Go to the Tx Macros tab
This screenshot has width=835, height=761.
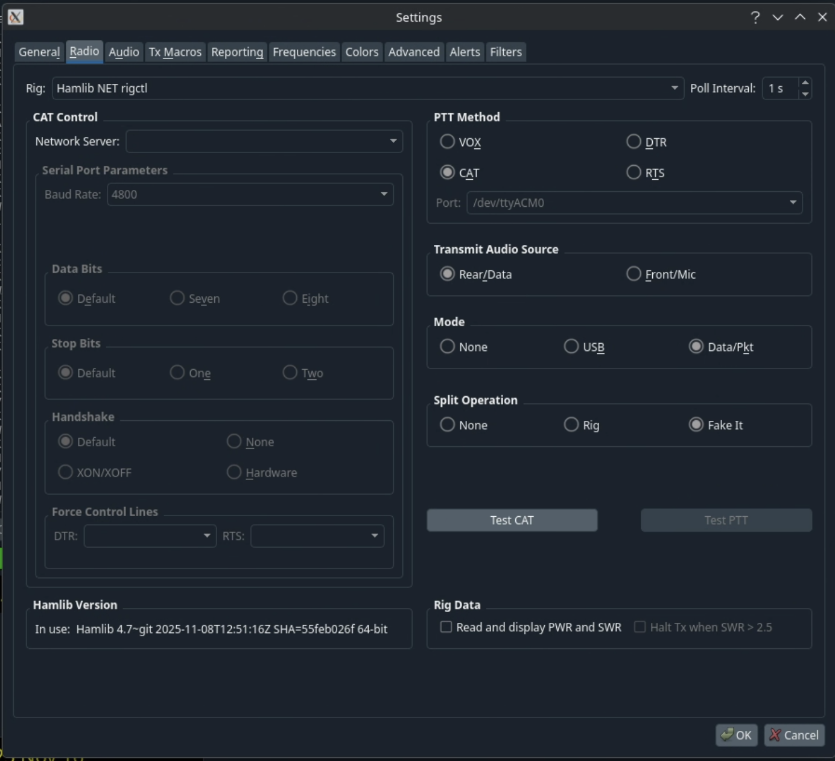point(175,52)
